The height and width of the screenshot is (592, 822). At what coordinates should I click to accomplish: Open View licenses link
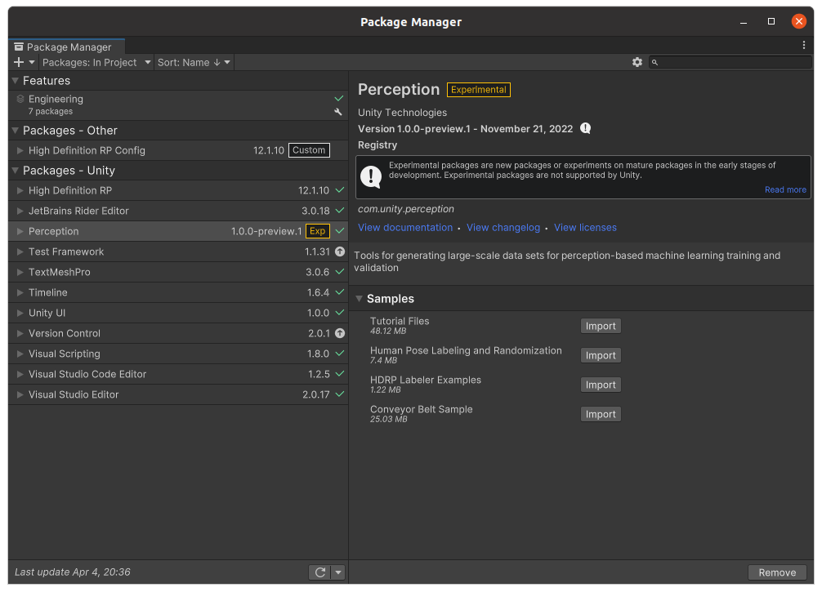click(x=585, y=227)
